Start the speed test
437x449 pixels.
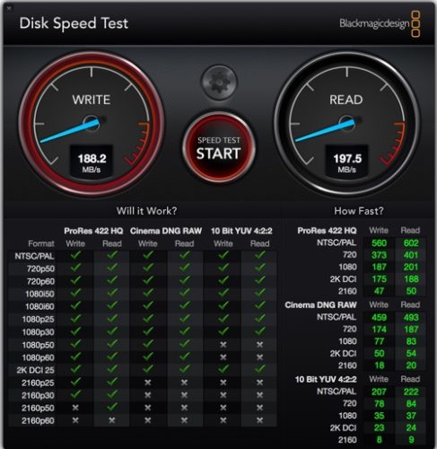[x=219, y=148]
